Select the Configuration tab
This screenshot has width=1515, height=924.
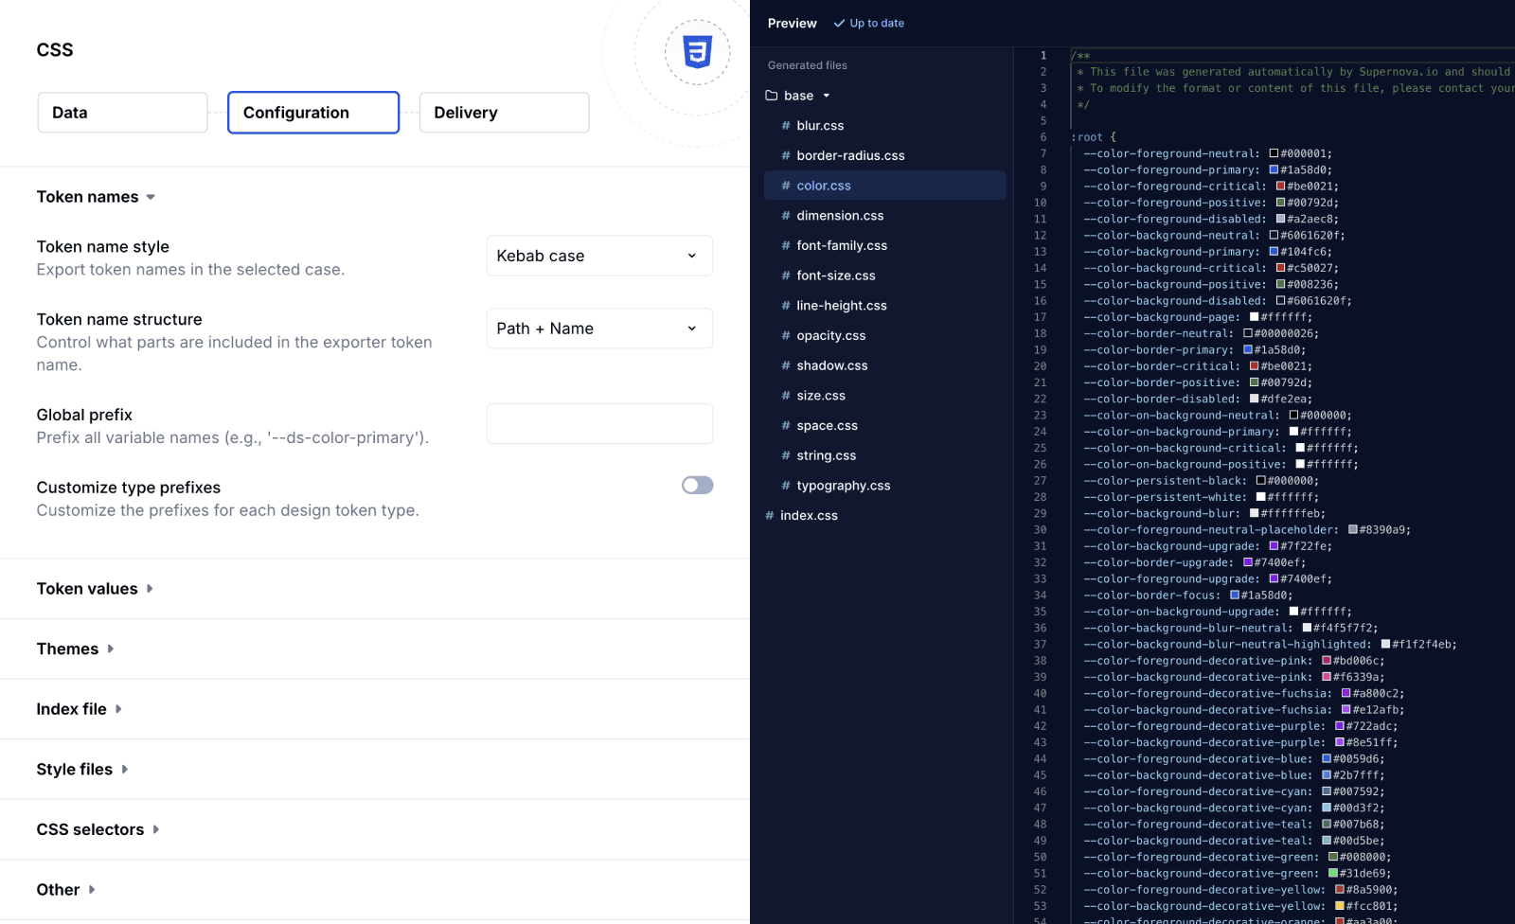tap(313, 113)
